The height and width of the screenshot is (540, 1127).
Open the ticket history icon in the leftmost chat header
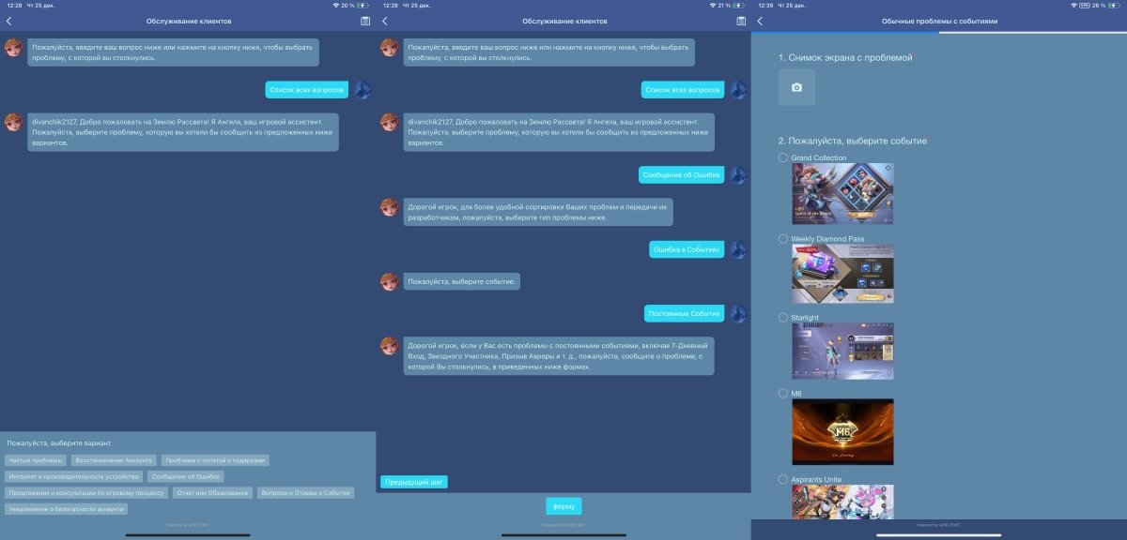pyautogui.click(x=365, y=21)
